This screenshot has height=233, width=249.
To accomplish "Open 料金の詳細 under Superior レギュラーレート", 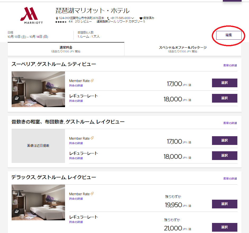I will click(x=76, y=101).
